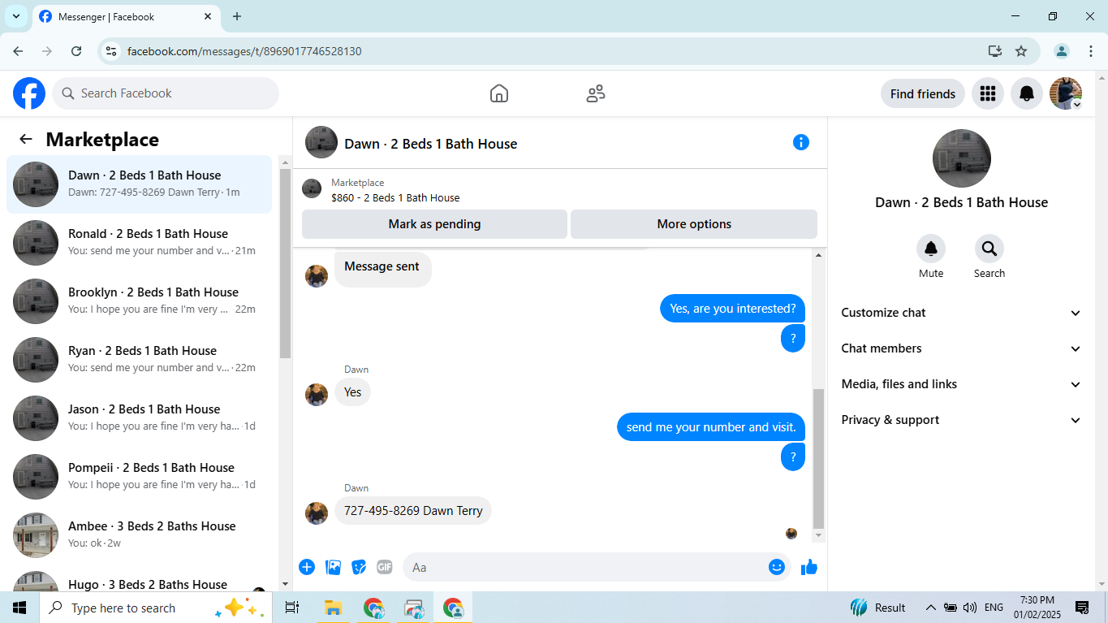
Task: Open the Ryan conversation
Action: 139,360
